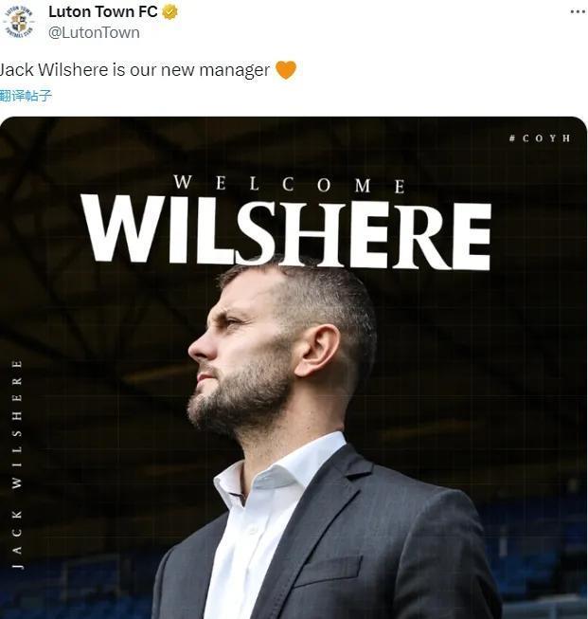The height and width of the screenshot is (619, 588).
Task: Click the suit jacket chest pocket
Action: [329, 571]
